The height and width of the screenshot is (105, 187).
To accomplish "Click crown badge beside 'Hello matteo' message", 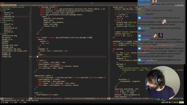I will click(x=140, y=28).
